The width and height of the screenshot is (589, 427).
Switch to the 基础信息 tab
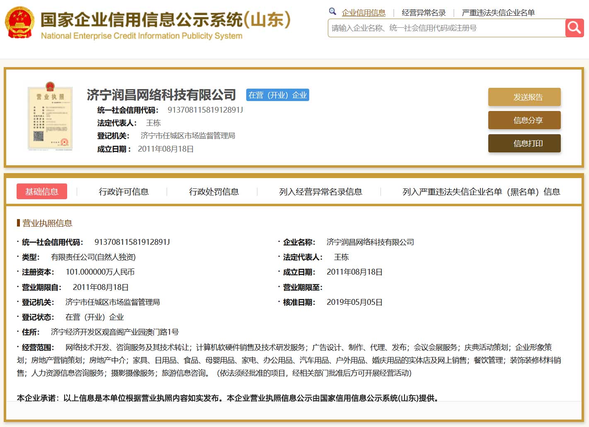coord(42,191)
